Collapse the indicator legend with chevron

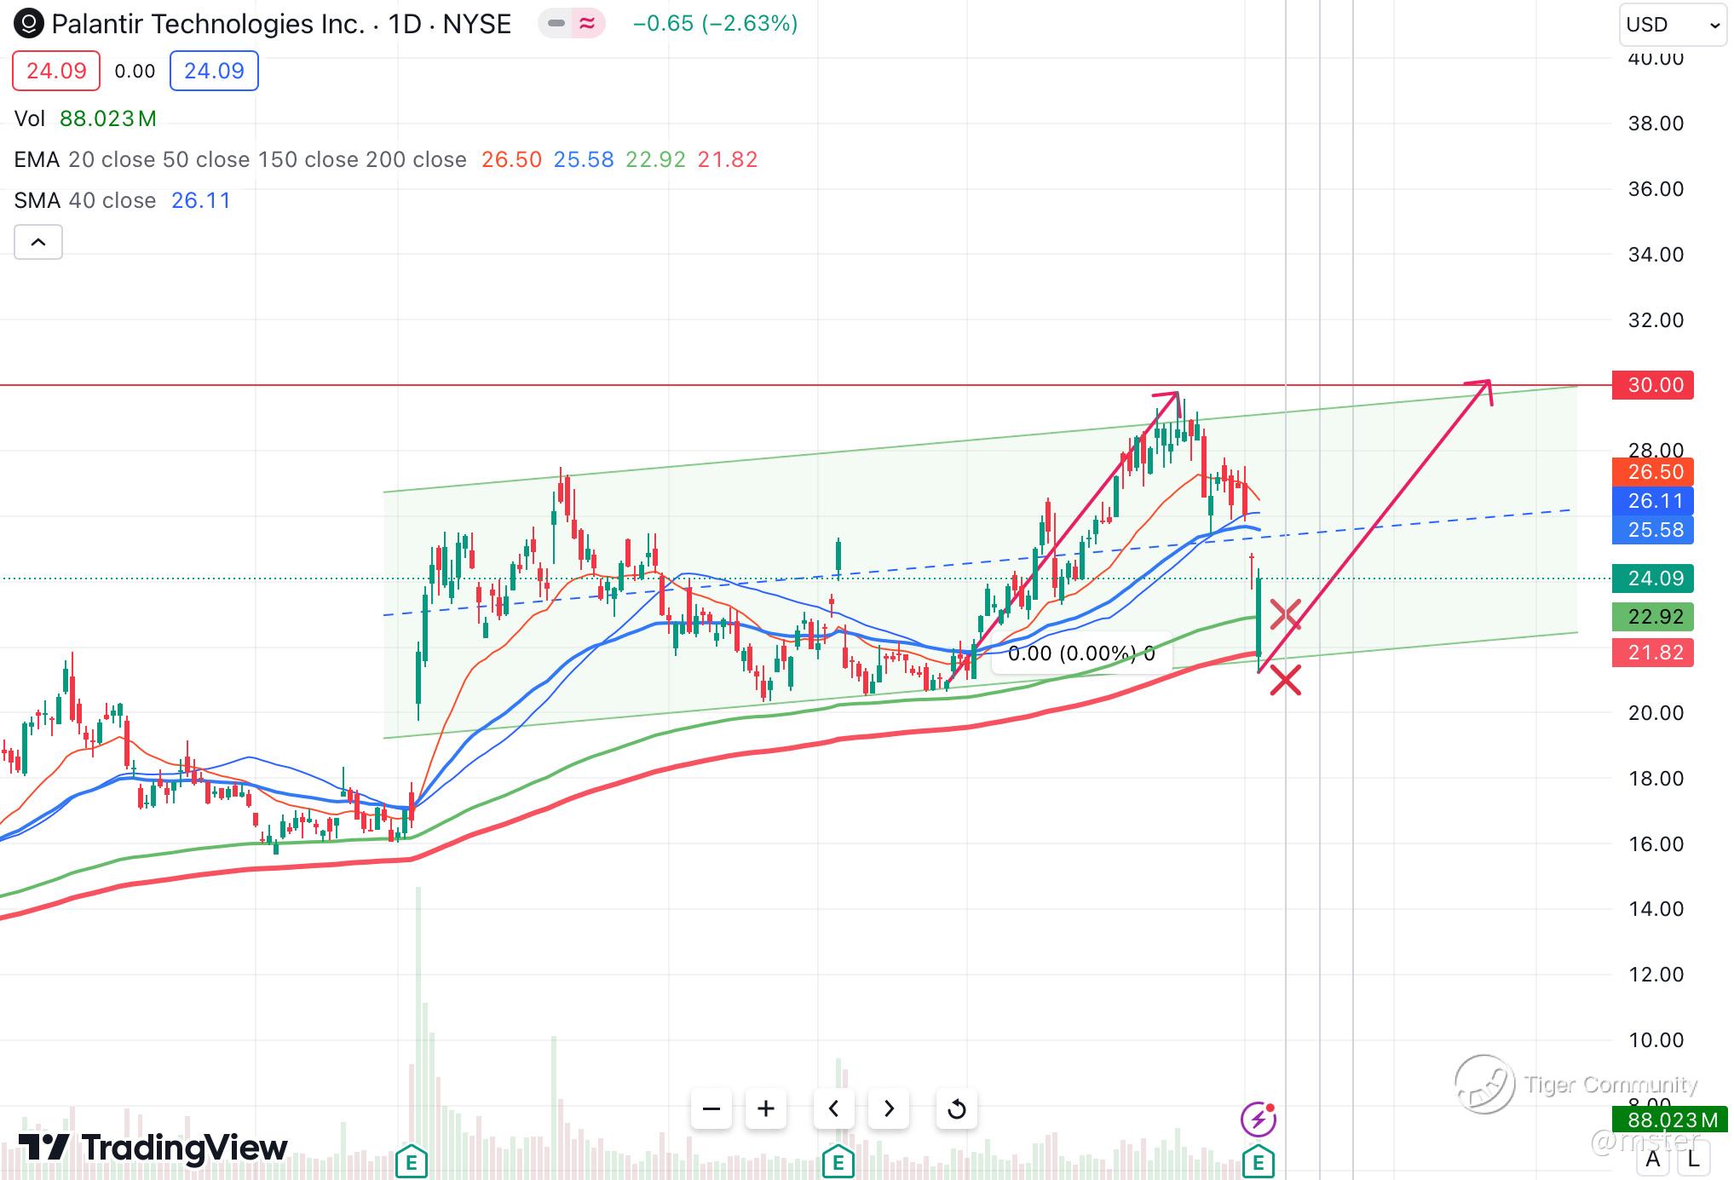pos(38,243)
